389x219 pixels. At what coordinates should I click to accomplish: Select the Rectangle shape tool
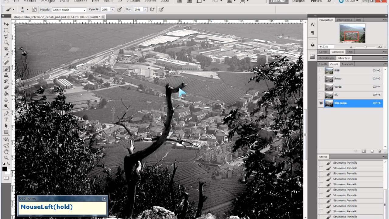[x=6, y=132]
